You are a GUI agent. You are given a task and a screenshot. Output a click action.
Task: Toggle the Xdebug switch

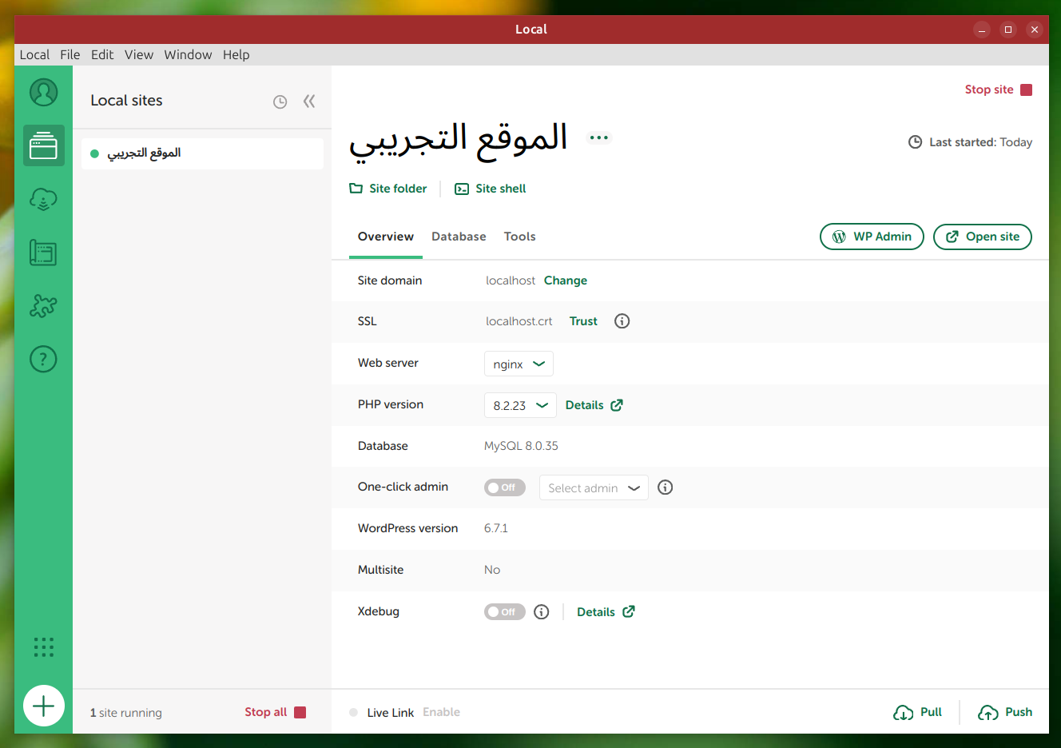[505, 612]
